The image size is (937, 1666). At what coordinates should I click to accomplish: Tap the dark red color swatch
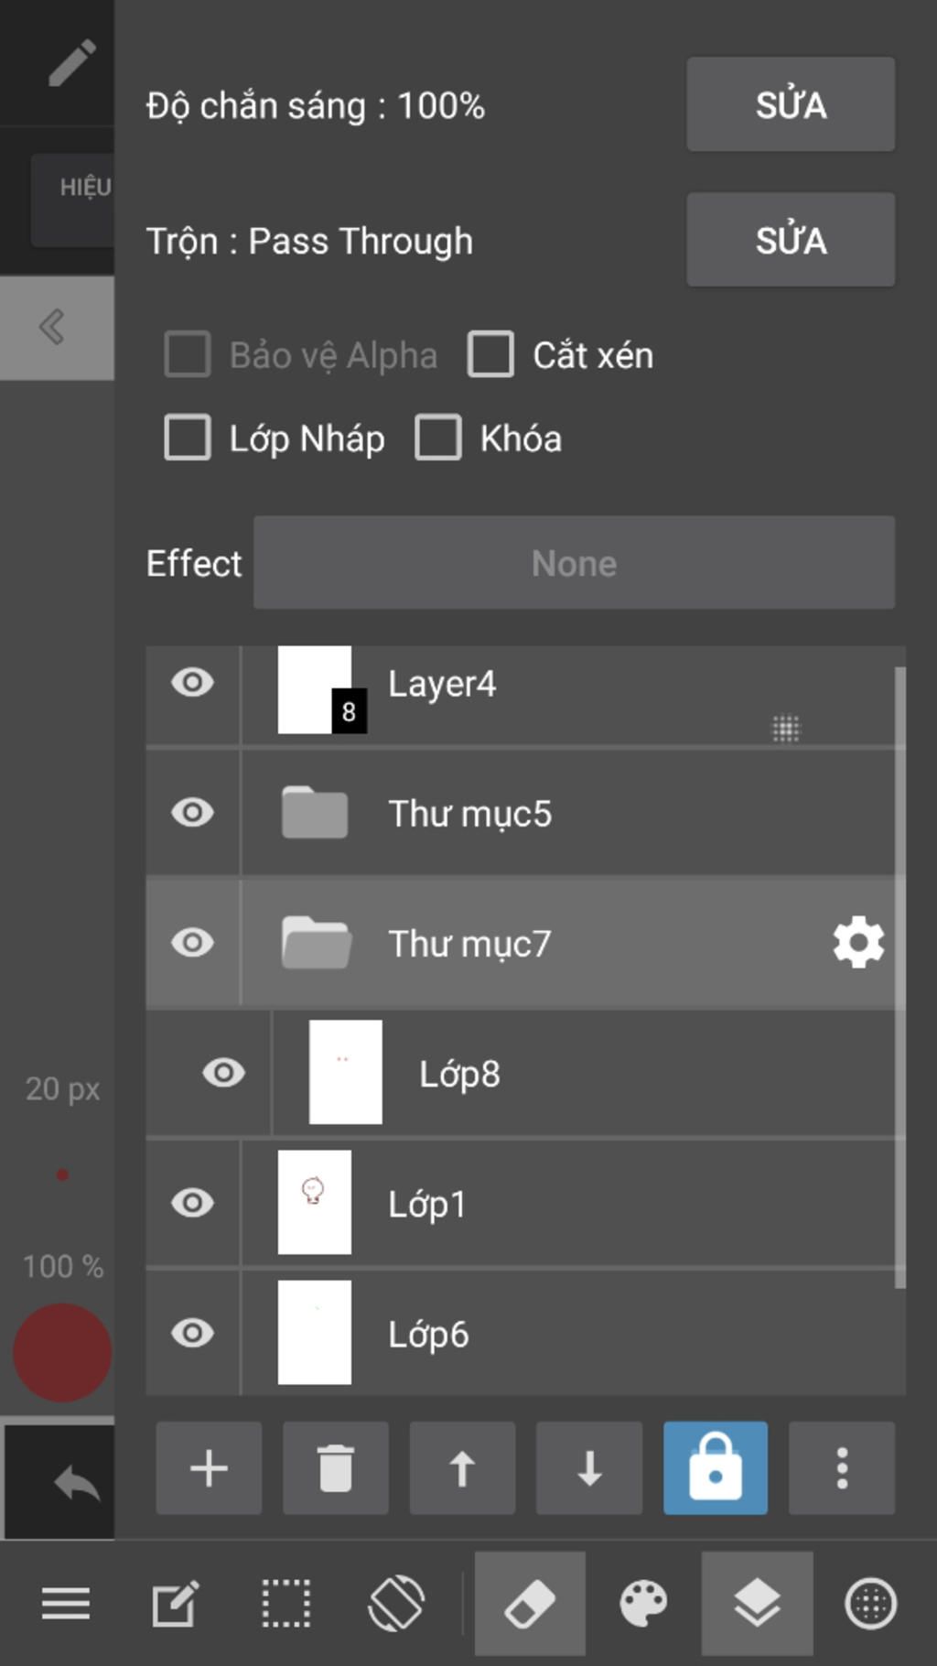click(62, 1352)
